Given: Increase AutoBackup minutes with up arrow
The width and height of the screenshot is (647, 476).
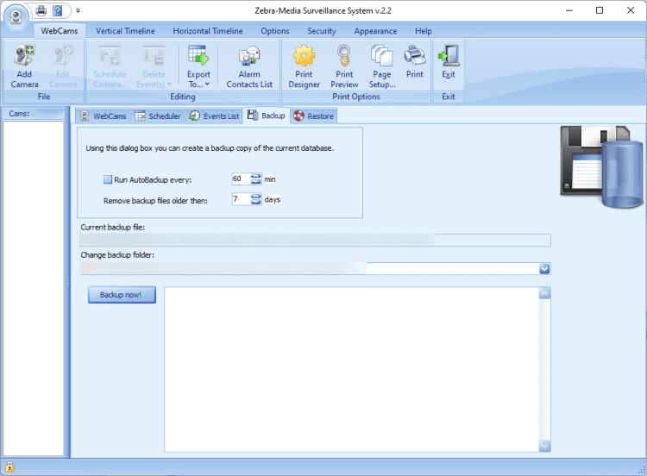Looking at the screenshot, I should tap(256, 176).
